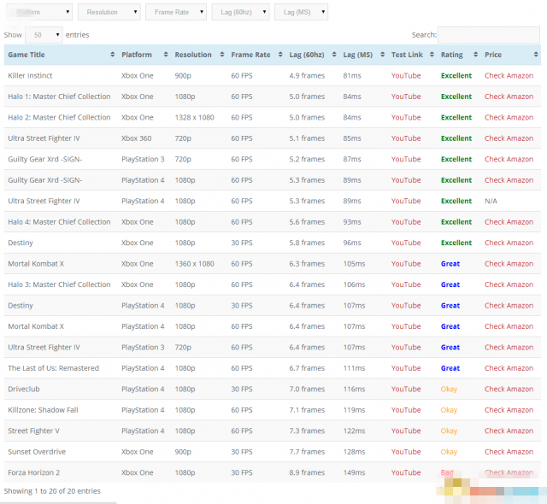Open YouTube test link for Street Fighter V
Screen dimensions: 547x504
(x=406, y=431)
